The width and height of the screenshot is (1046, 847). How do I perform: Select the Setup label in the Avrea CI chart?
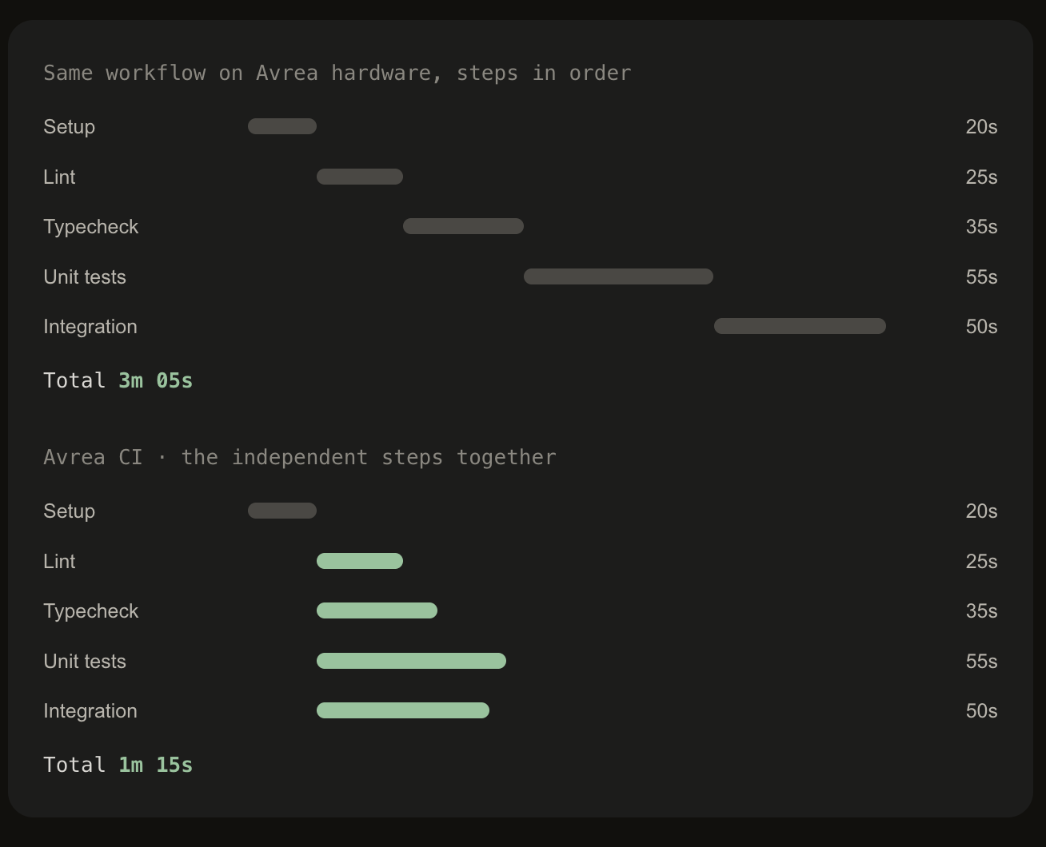click(x=69, y=511)
